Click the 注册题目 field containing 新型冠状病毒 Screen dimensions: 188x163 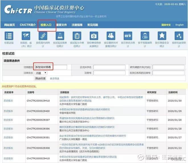tap(50, 67)
